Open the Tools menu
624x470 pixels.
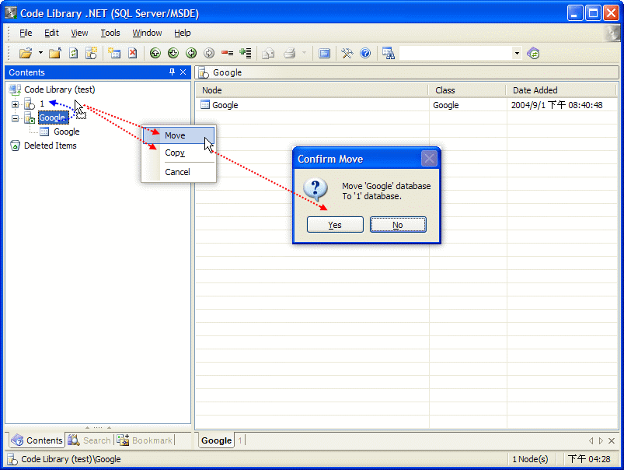(110, 33)
